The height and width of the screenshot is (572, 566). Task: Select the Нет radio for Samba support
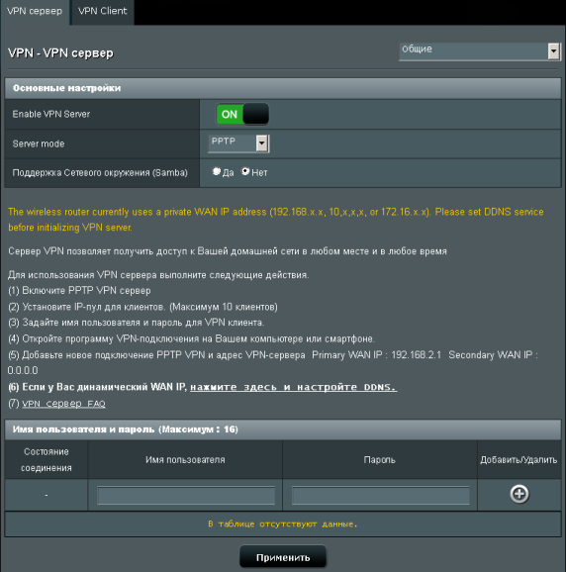point(245,171)
